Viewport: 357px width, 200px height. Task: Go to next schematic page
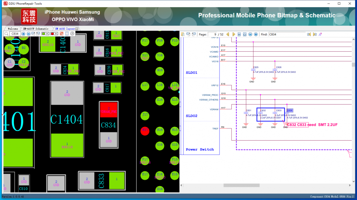[233, 34]
